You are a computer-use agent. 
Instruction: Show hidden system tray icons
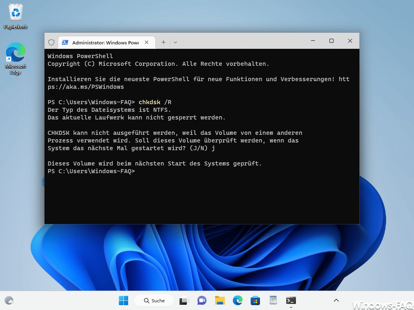[336, 300]
